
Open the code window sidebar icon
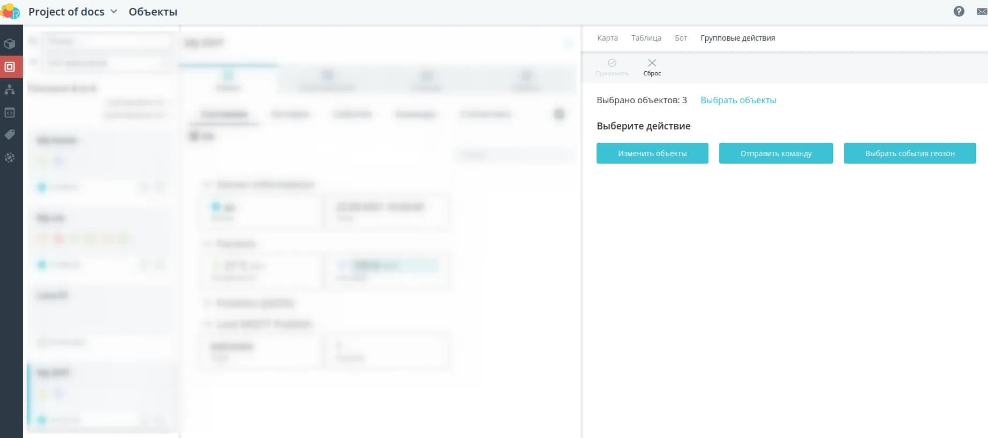pyautogui.click(x=10, y=113)
